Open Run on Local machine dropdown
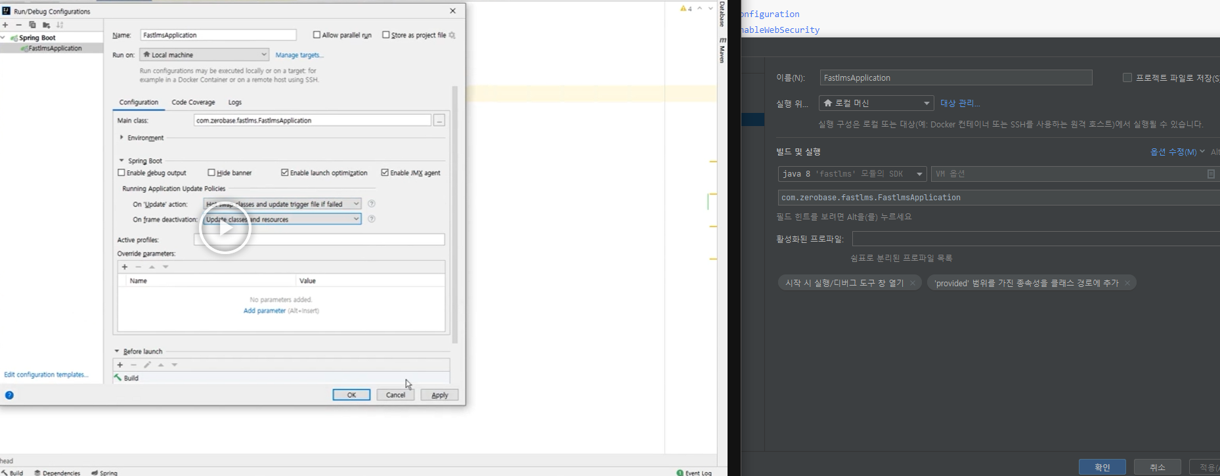This screenshot has height=476, width=1220. [204, 54]
